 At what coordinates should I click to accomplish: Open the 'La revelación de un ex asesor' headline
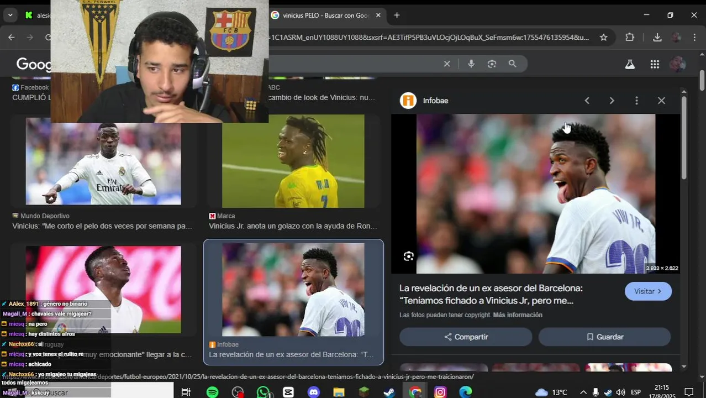point(491,294)
